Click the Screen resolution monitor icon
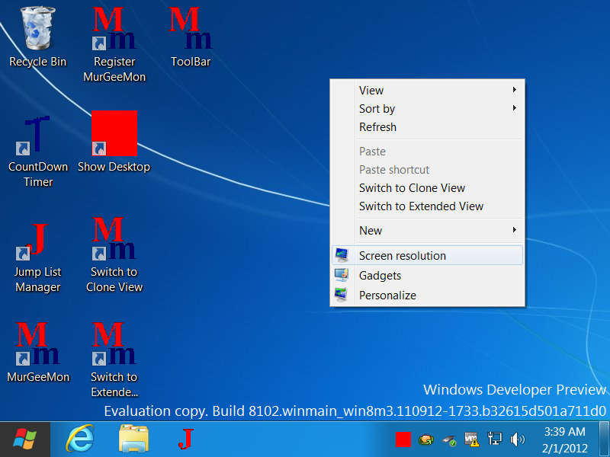This screenshot has height=457, width=610. click(x=341, y=255)
